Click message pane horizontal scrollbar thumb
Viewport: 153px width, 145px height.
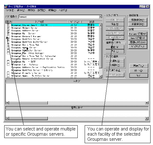click(x=28, y=103)
